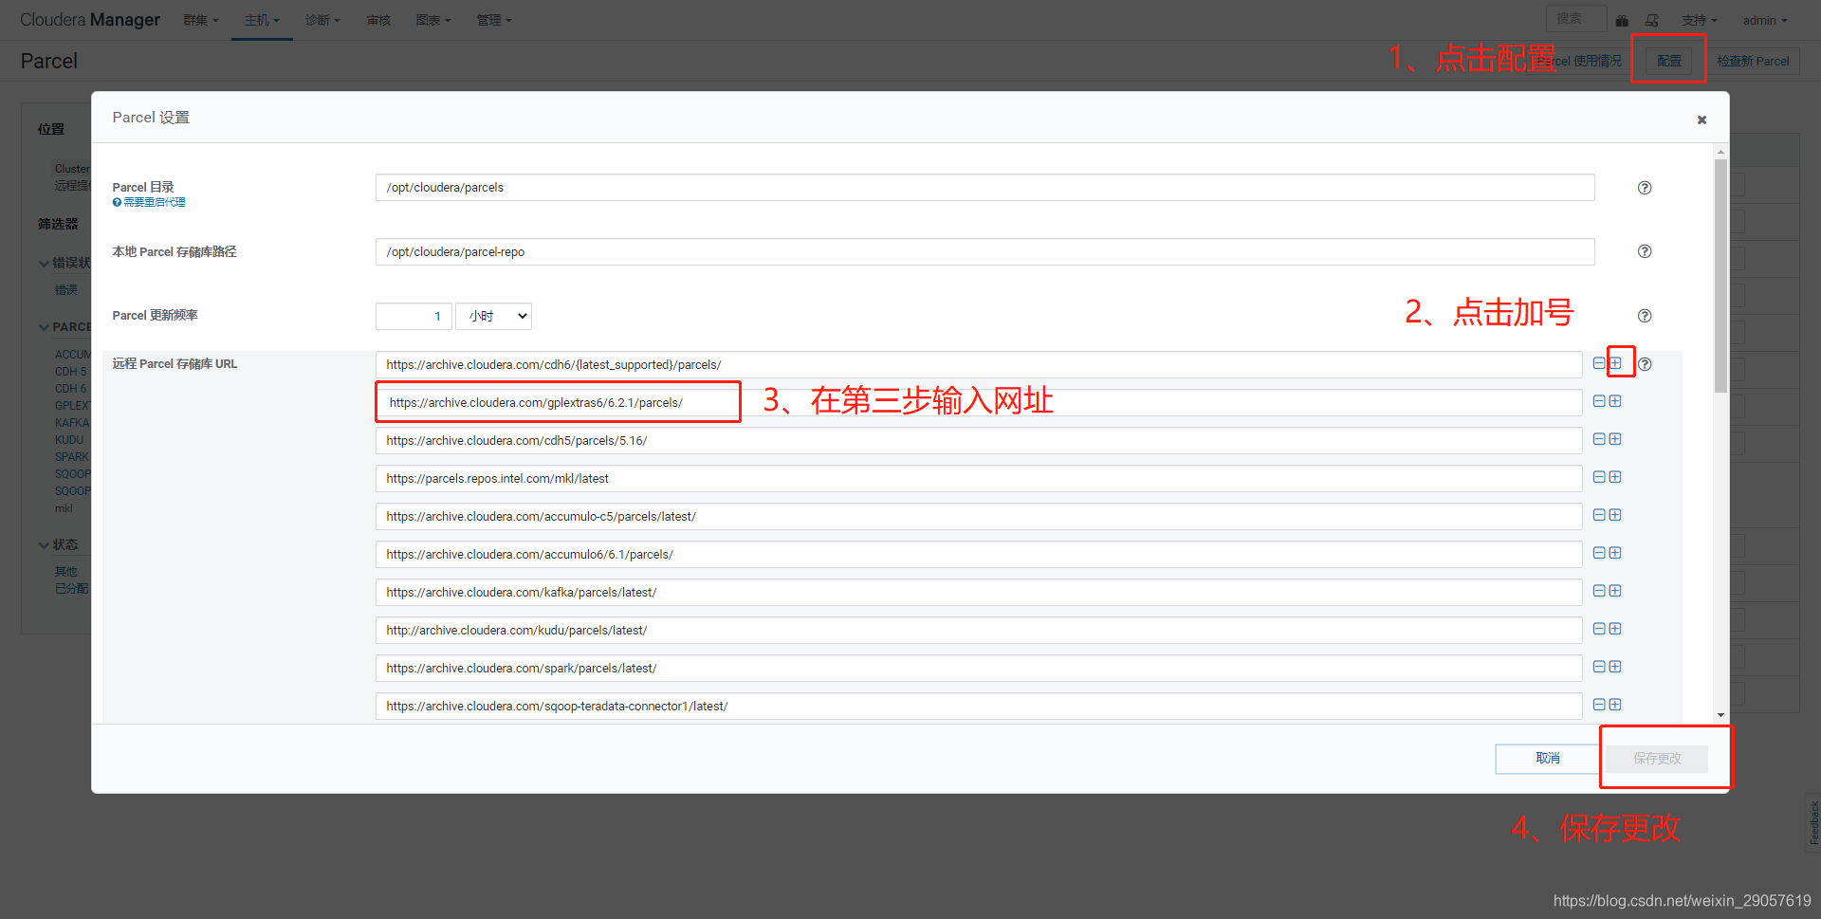Remove the gplextras6/6.2.1 URL row
Screen dimensions: 1821x919
(x=1599, y=401)
